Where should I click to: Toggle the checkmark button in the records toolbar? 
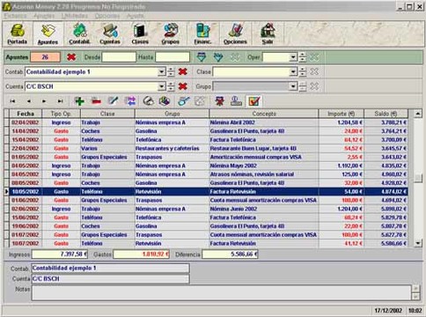pyautogui.click(x=253, y=101)
